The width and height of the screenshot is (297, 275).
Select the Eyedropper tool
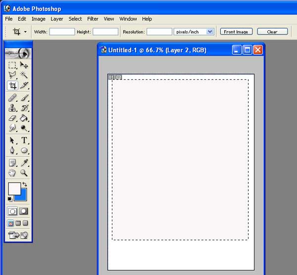[24, 163]
